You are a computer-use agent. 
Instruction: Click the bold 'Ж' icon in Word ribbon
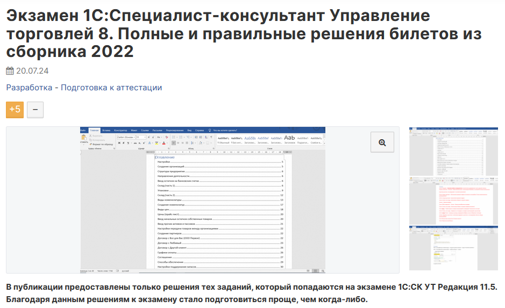pyautogui.click(x=119, y=144)
